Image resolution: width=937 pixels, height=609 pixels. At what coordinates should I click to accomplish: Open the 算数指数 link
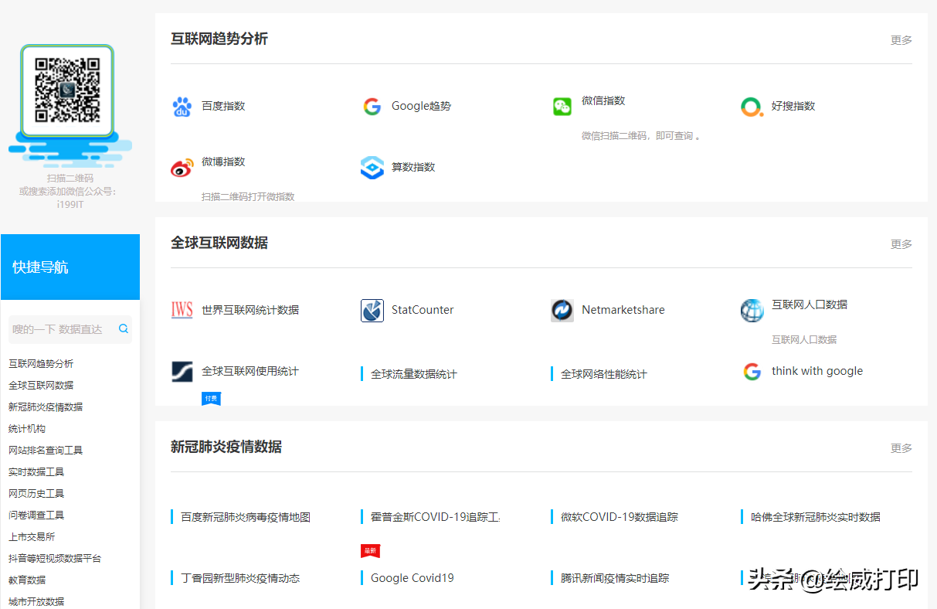pos(413,167)
